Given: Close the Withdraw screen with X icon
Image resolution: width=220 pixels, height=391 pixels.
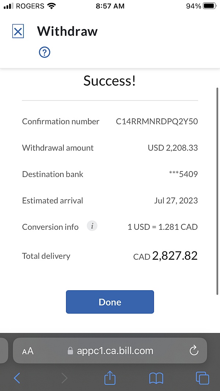Looking at the screenshot, I should coord(18,32).
